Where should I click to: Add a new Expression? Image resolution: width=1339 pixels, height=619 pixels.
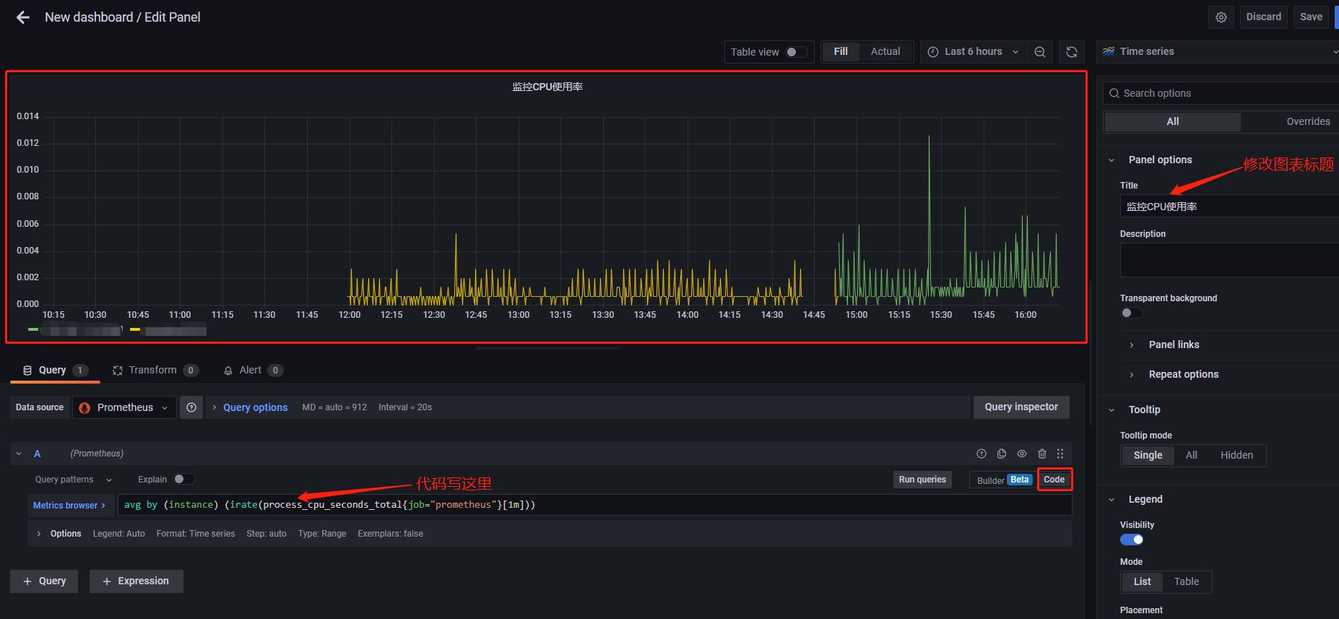[x=136, y=581]
